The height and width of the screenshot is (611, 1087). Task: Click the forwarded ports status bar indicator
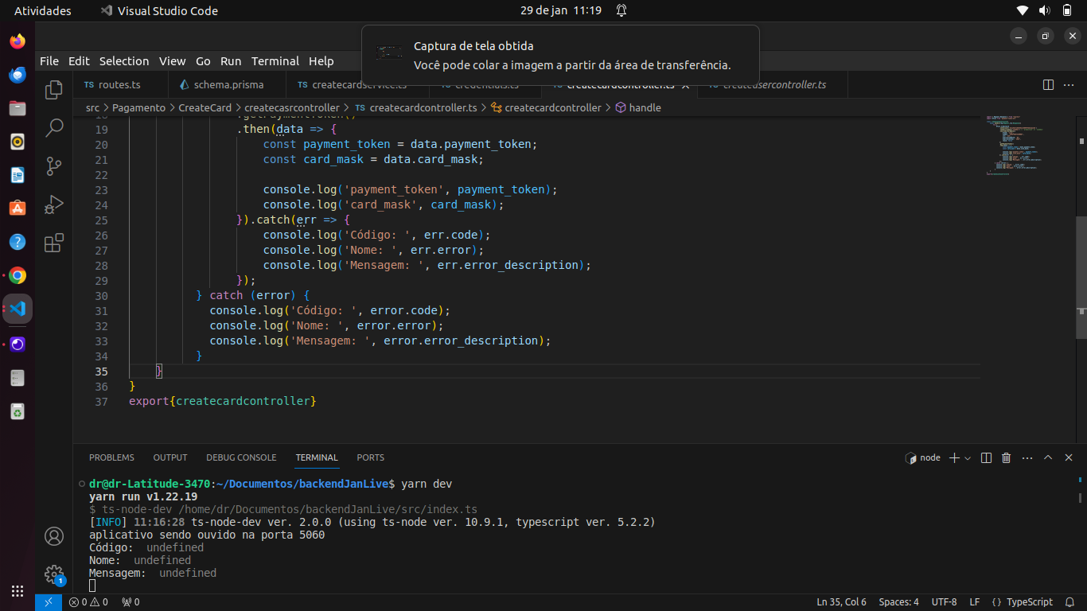pyautogui.click(x=131, y=602)
